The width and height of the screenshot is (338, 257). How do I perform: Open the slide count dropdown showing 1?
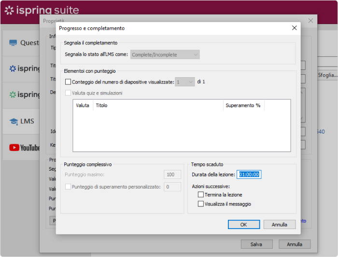tap(185, 82)
